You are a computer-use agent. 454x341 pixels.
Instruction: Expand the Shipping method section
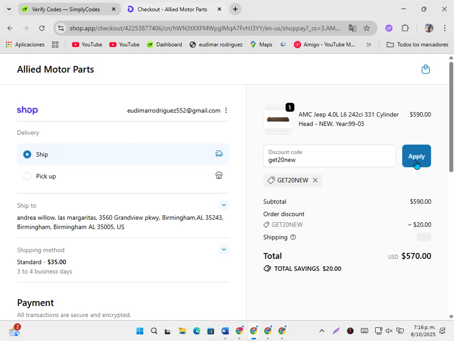coord(224,249)
